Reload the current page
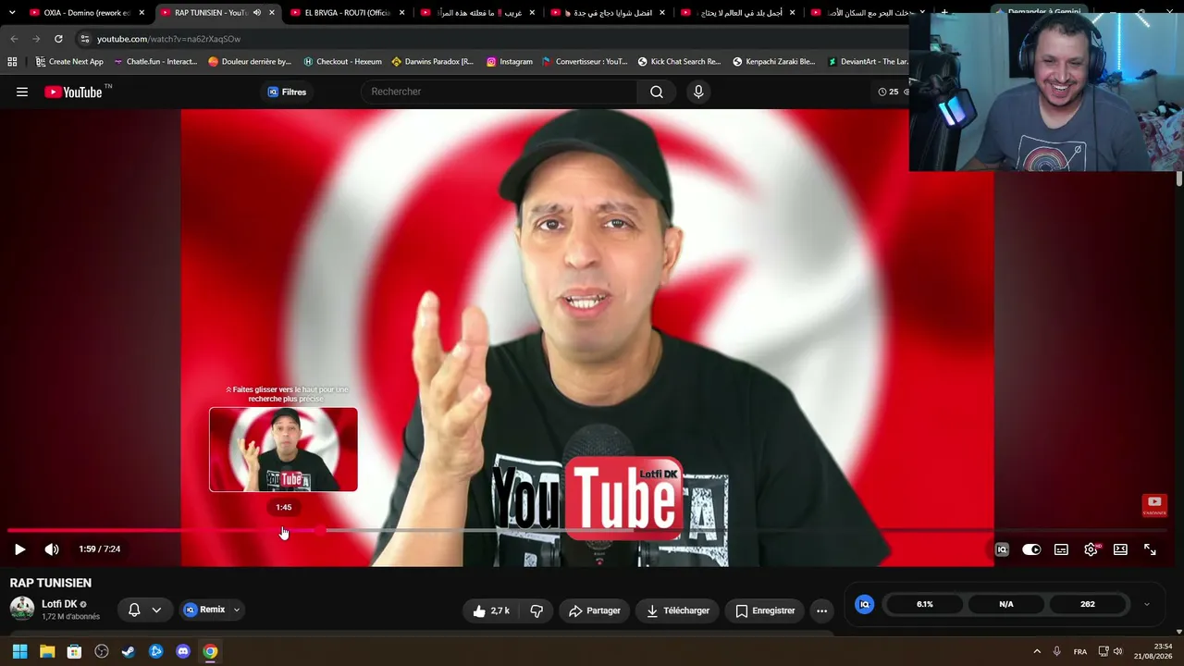This screenshot has height=666, width=1184. point(58,39)
